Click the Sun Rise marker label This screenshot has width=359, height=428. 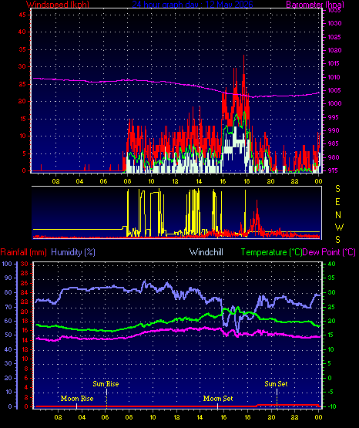(x=106, y=384)
